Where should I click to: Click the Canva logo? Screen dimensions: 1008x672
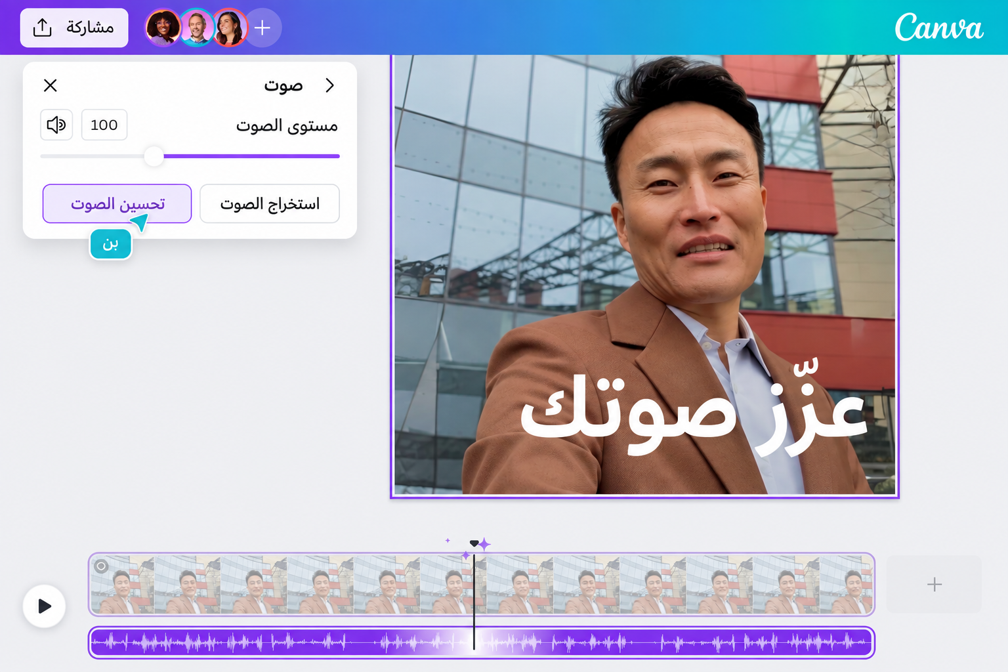pos(939,28)
